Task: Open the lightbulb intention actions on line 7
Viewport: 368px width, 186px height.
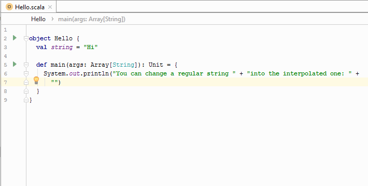Action: (x=36, y=80)
